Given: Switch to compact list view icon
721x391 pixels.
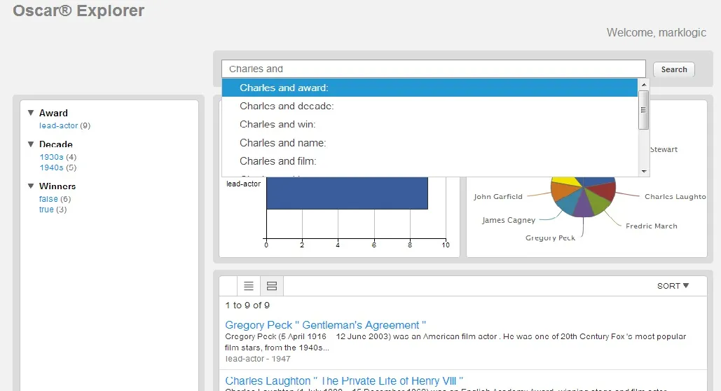Looking at the screenshot, I should point(249,286).
